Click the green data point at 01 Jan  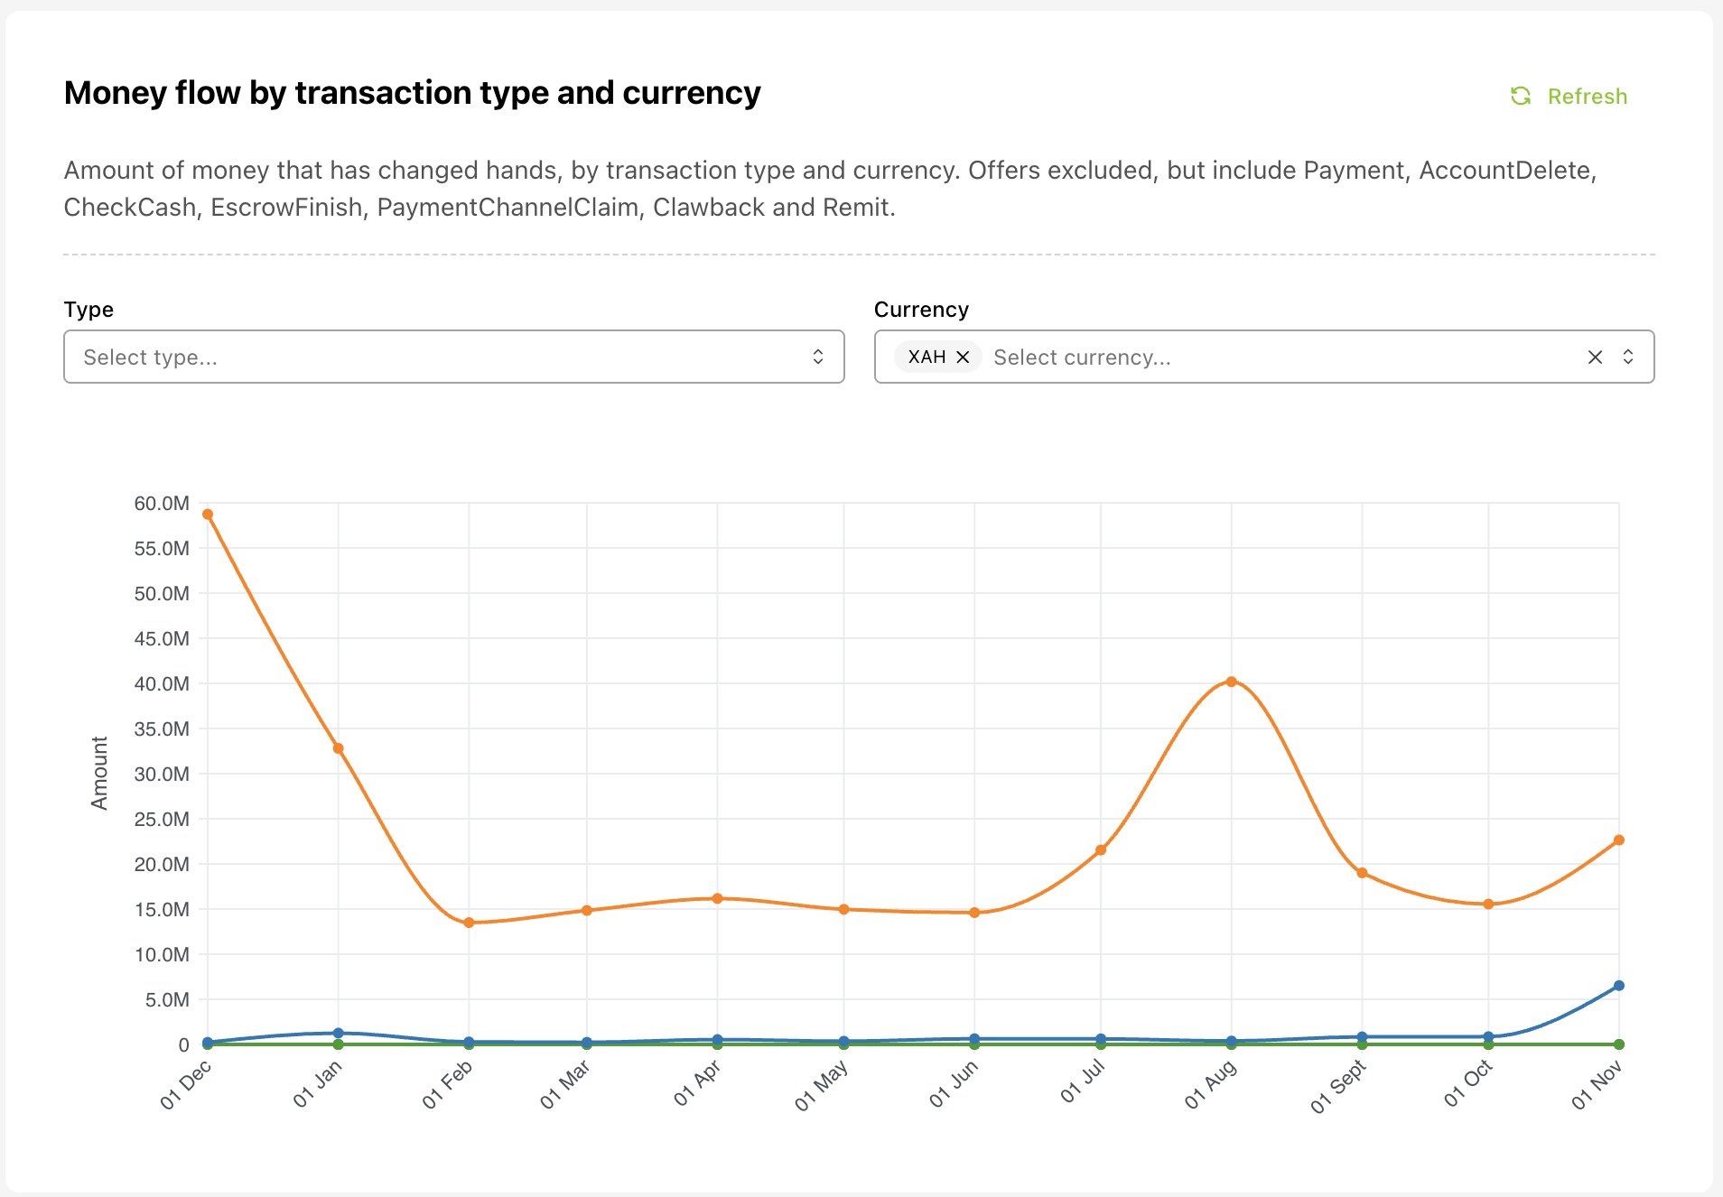337,1045
